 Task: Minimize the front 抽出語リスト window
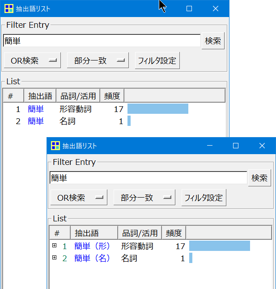[x=210, y=146]
